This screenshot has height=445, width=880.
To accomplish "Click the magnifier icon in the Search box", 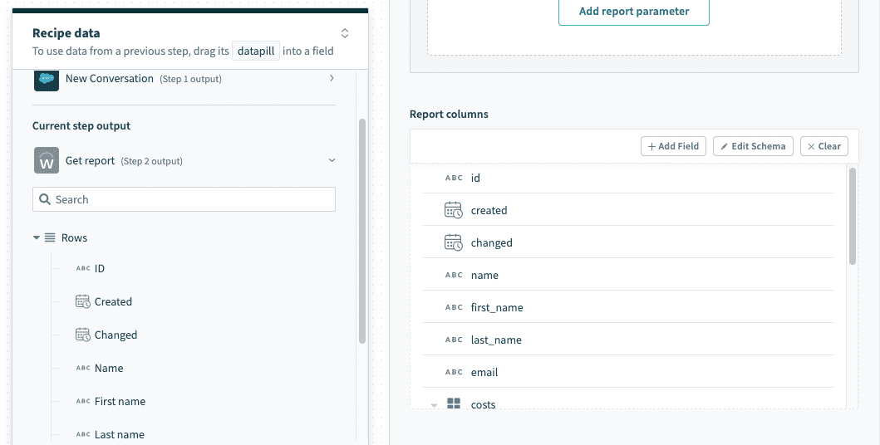I will coord(45,199).
